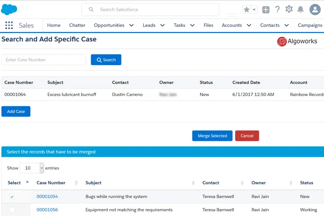Expand the favorites list dropdown arrow
Screen dimensions: 324x216
pos(254,10)
